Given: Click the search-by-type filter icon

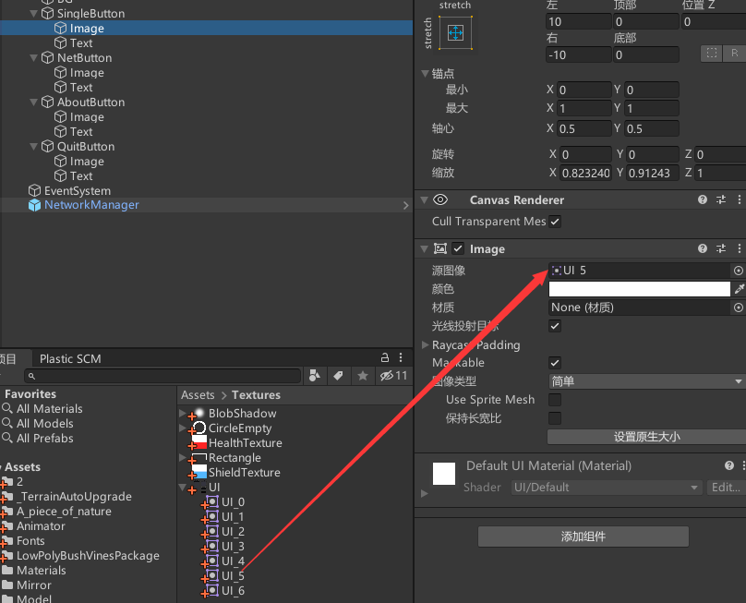Looking at the screenshot, I should point(314,376).
